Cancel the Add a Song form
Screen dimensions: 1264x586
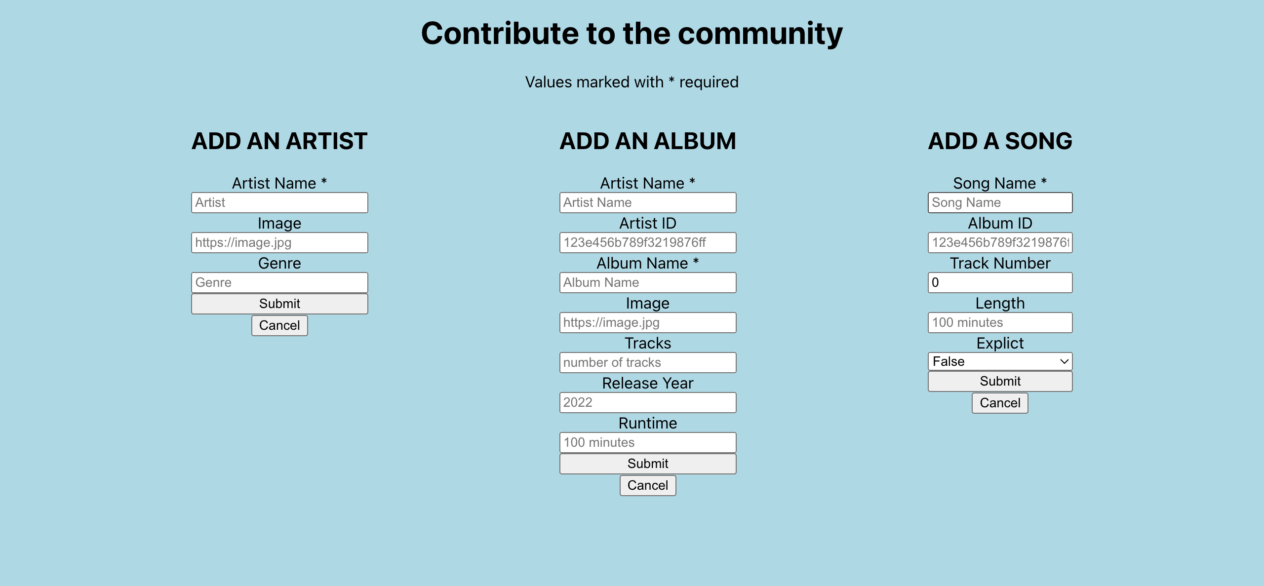point(999,402)
